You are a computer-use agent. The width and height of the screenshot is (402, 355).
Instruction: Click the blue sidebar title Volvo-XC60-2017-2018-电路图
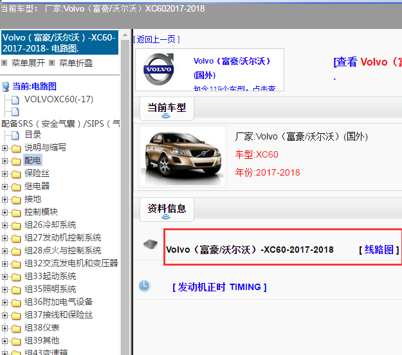tap(60, 42)
